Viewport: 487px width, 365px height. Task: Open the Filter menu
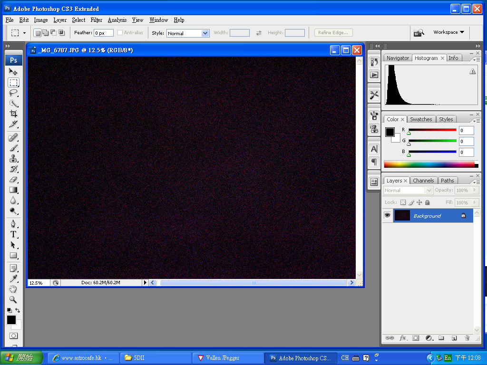coord(97,20)
